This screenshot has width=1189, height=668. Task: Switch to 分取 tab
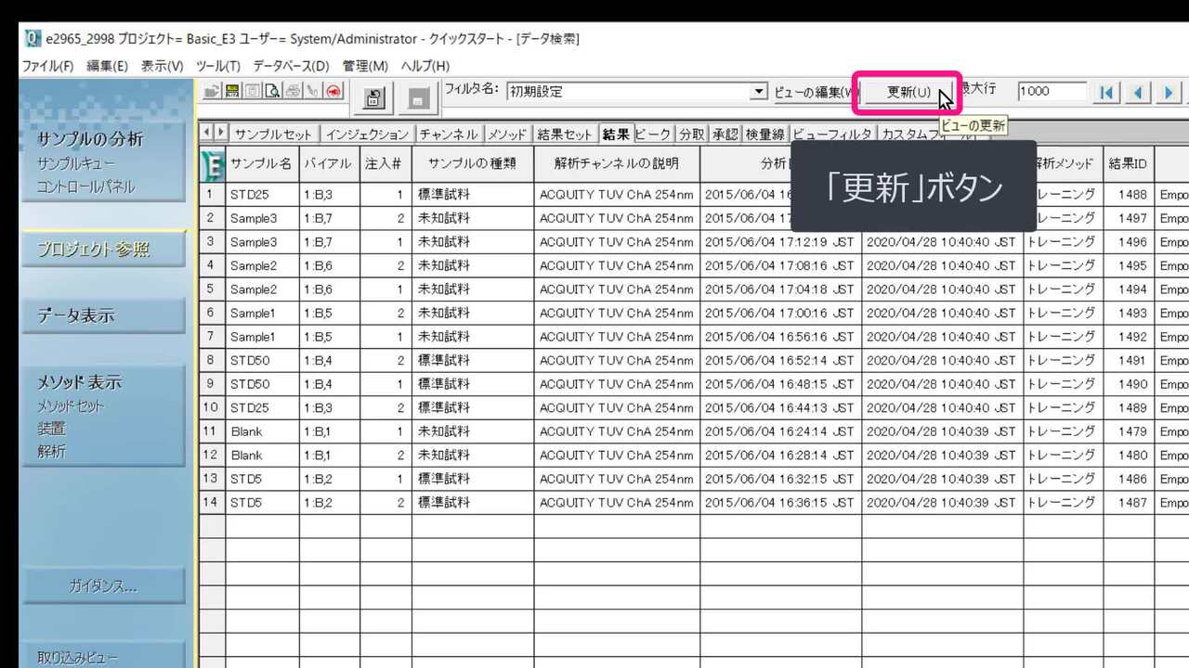coord(692,135)
